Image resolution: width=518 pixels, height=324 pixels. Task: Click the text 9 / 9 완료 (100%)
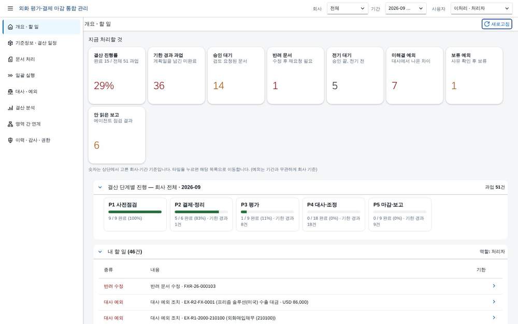[125, 218]
